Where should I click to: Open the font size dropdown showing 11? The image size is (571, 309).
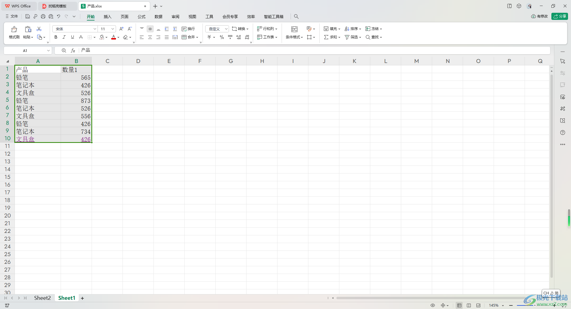pos(113,29)
